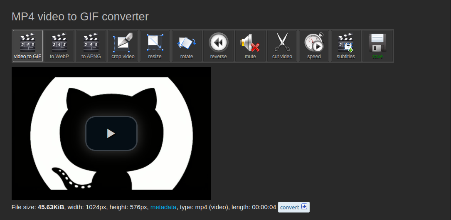Screen dimensions: 451x220
Task: Play the video preview
Action: pos(111,133)
